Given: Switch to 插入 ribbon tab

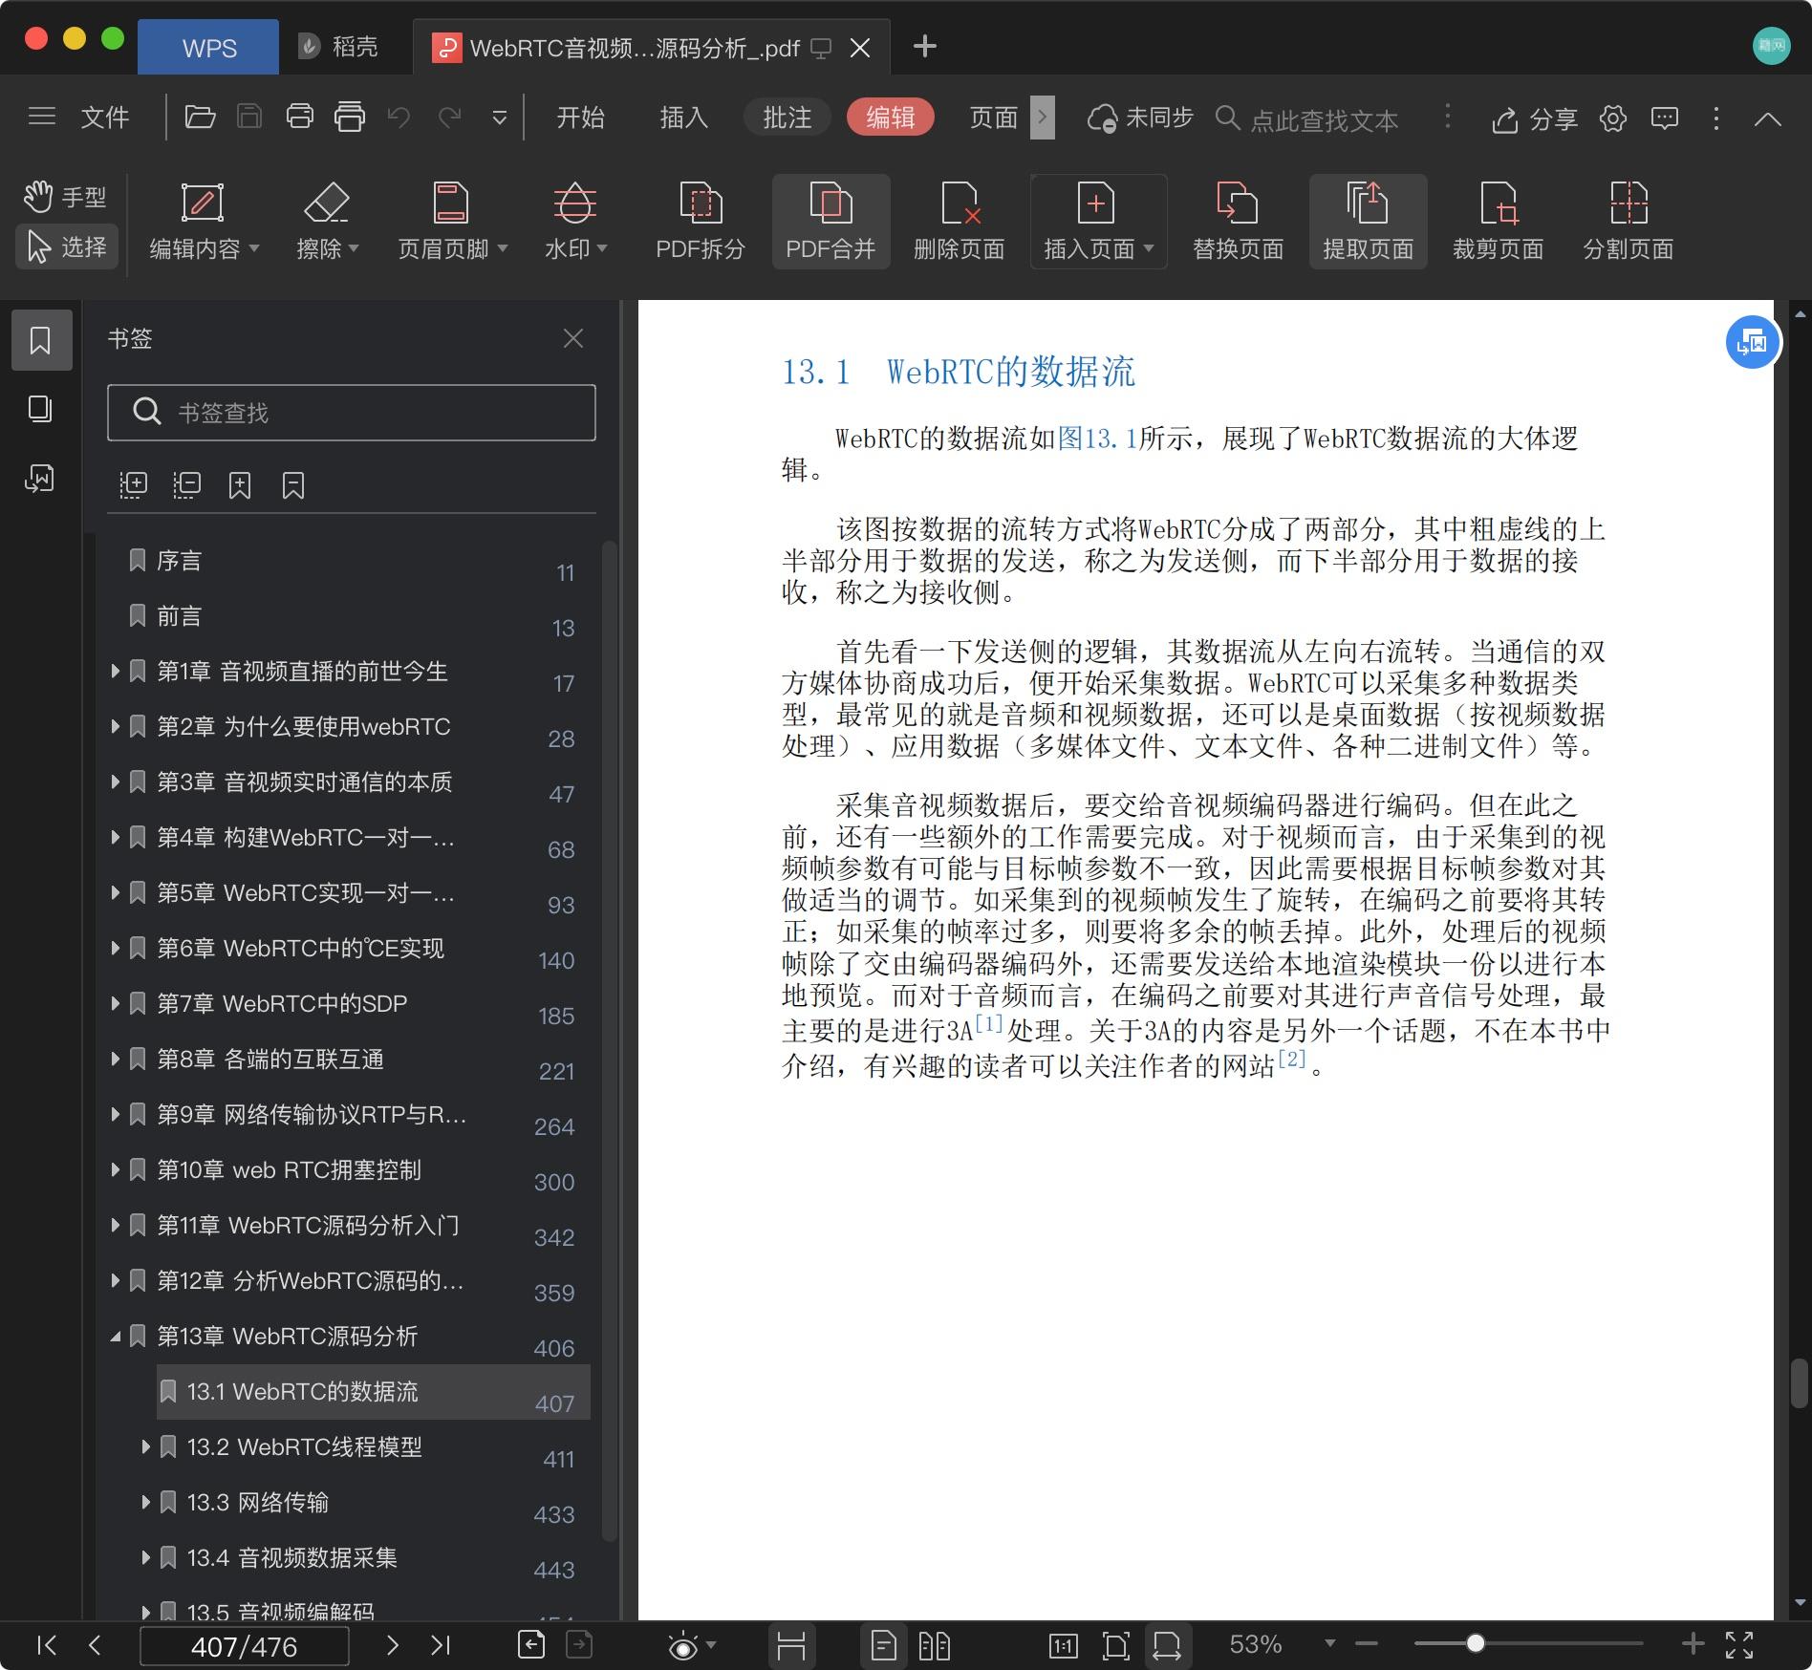Looking at the screenshot, I should click(684, 118).
